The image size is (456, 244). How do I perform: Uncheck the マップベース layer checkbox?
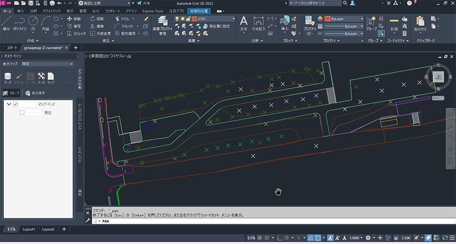pyautogui.click(x=16, y=104)
